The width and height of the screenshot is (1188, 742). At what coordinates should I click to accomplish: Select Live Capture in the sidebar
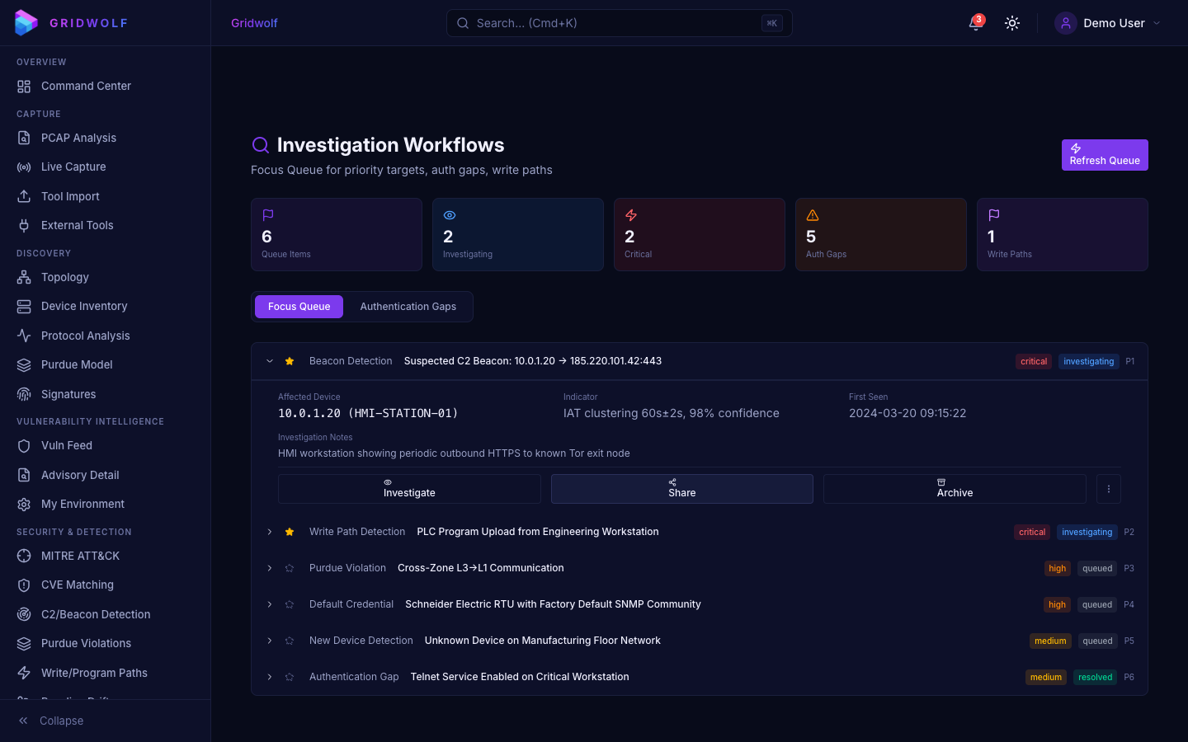(x=73, y=167)
